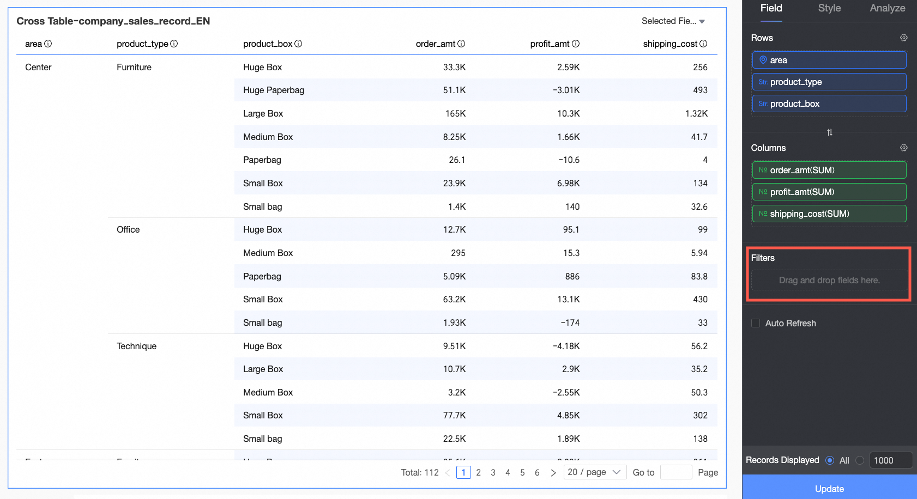Click the info icon next to product_type header
917x499 pixels.
(174, 44)
